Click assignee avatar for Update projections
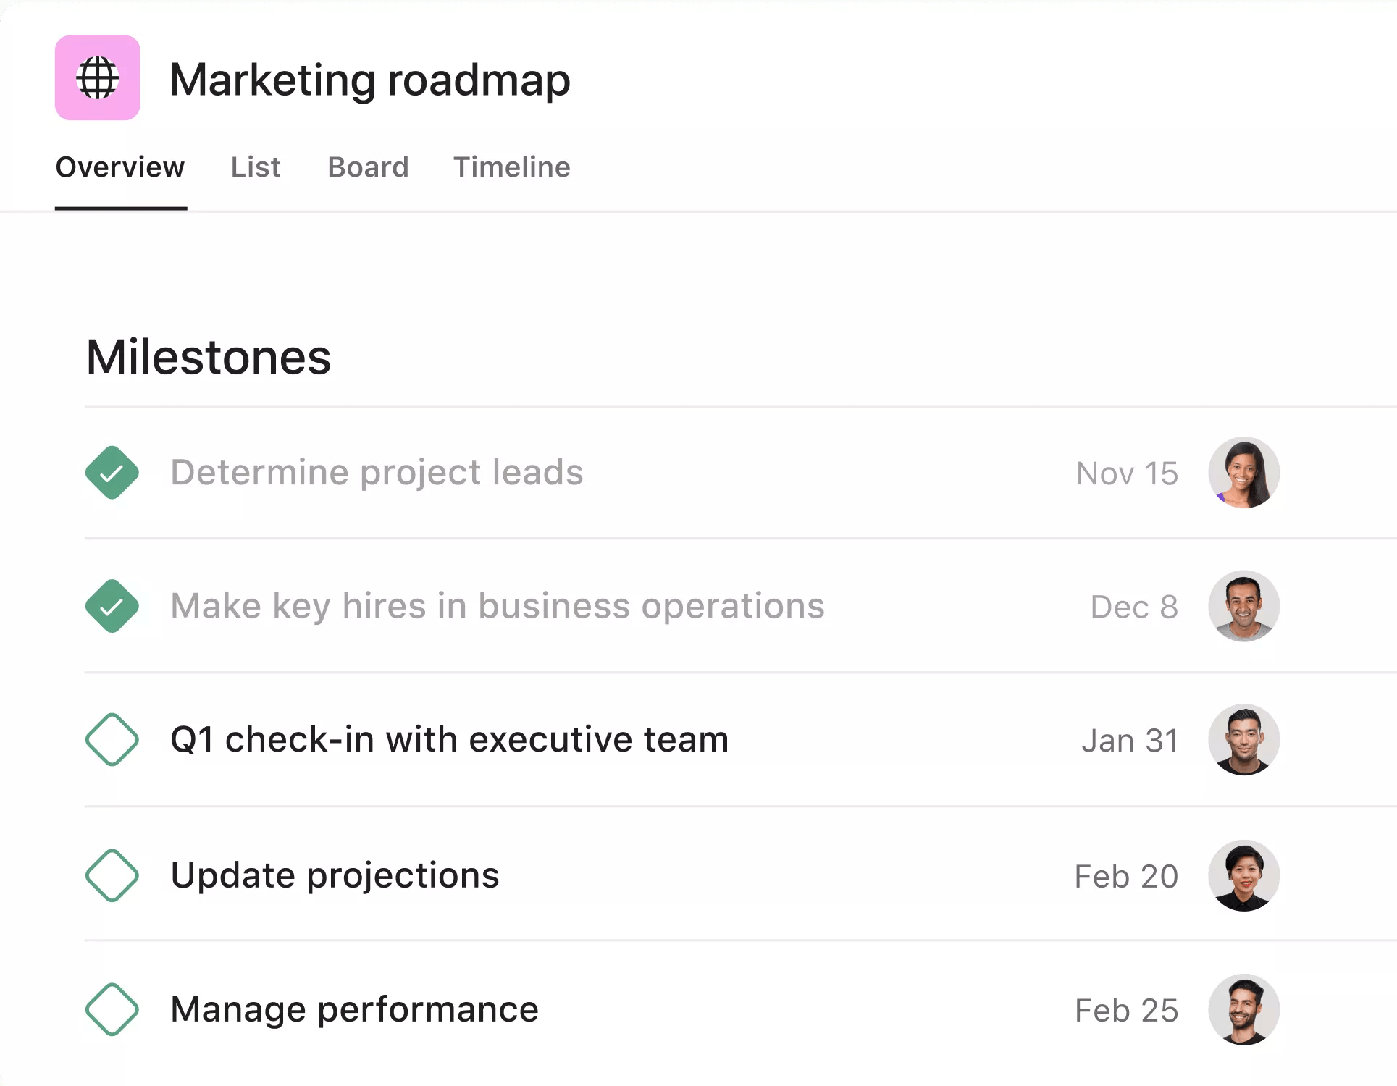This screenshot has width=1397, height=1086. [x=1243, y=875]
